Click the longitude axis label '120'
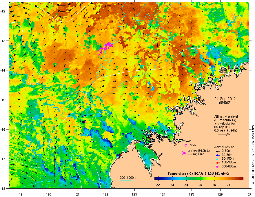 tap(49, 194)
